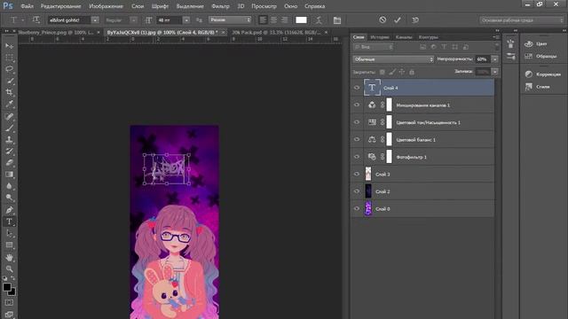This screenshot has height=319, width=568.
Task: Hide layer Слой 4
Action: pos(357,88)
